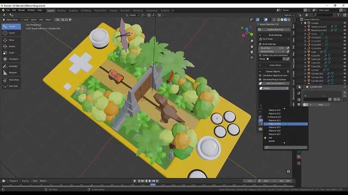Open the Render menu

click(x=22, y=10)
